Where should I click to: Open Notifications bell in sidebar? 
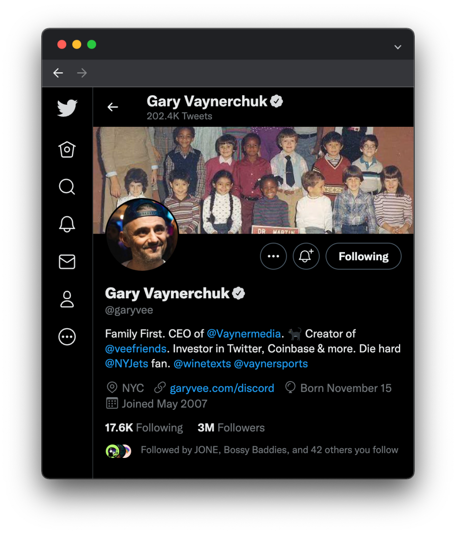click(67, 224)
